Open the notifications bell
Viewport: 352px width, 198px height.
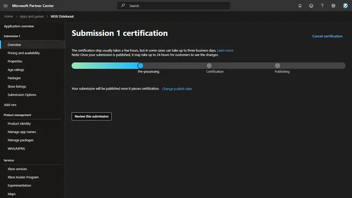(x=300, y=6)
